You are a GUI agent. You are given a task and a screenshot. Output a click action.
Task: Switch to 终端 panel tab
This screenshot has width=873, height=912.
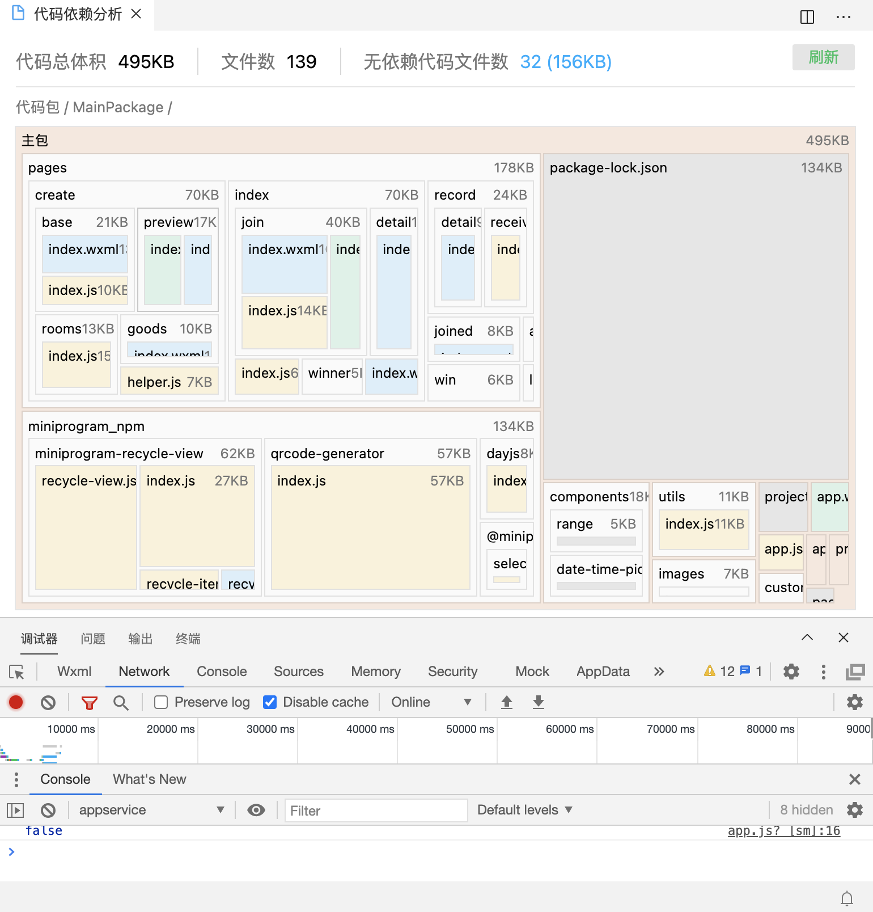pyautogui.click(x=188, y=639)
